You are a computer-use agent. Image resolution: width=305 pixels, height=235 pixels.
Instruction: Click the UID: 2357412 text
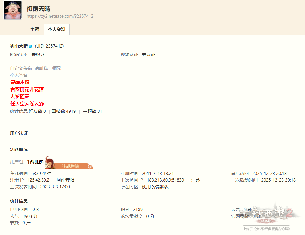click(x=49, y=46)
